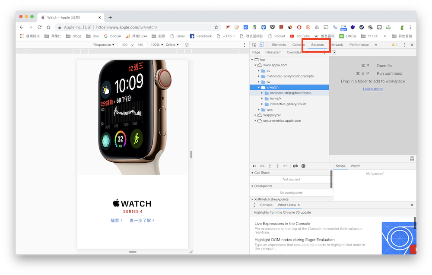
Task: Click the step arrow icon
Action: [x=285, y=166]
